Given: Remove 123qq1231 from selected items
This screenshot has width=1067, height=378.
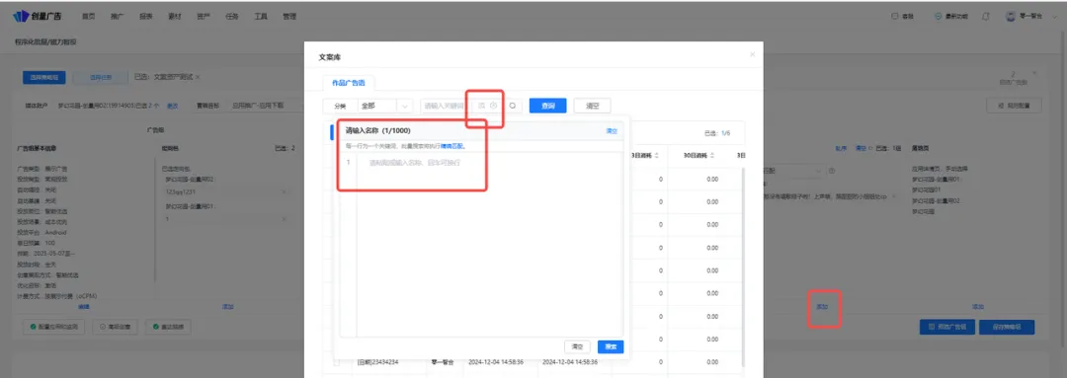Looking at the screenshot, I should [284, 192].
